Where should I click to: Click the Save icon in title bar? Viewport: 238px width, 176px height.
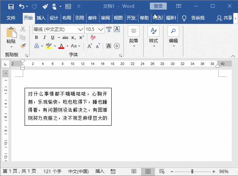[11, 6]
